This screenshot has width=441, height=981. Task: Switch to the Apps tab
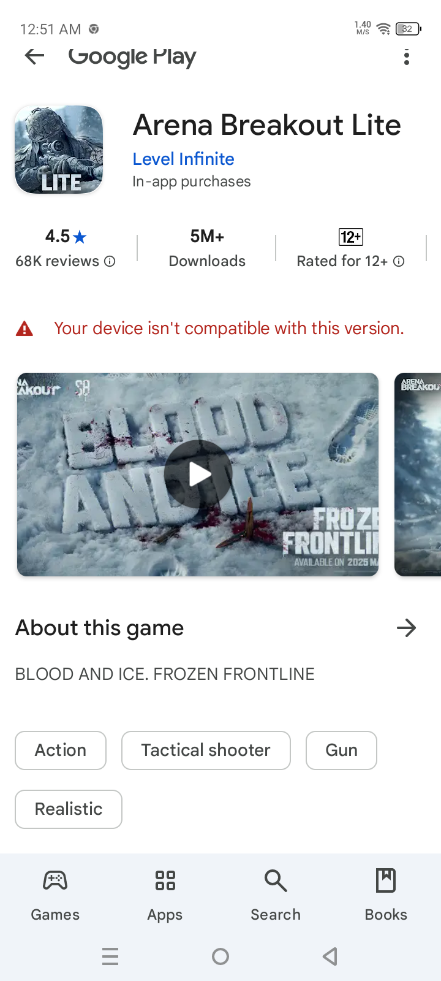tap(165, 895)
